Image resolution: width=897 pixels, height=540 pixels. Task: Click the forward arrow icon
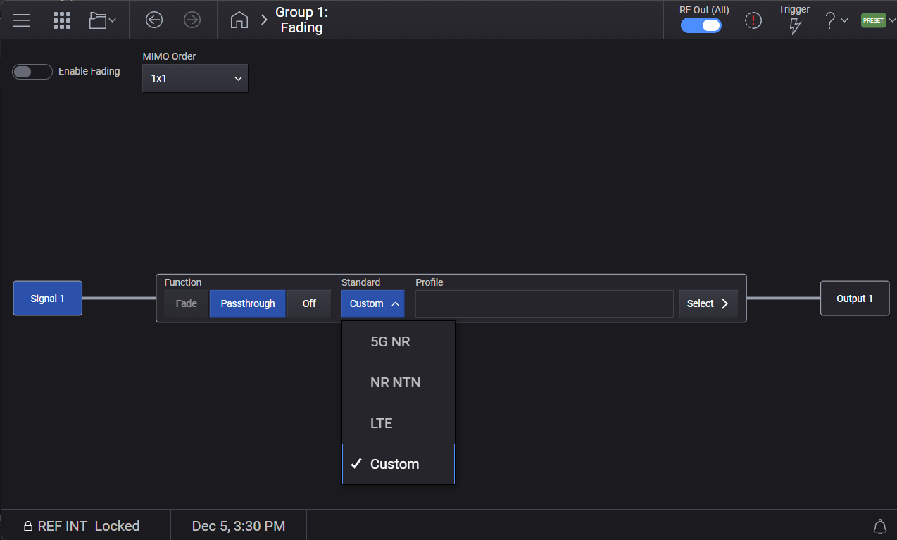click(192, 20)
